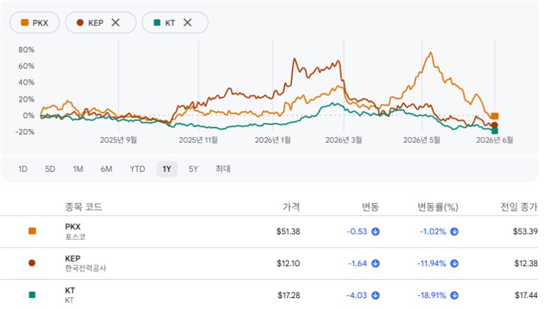The height and width of the screenshot is (309, 546).
Task: Click the -18.91% percent change value
Action: (x=431, y=295)
